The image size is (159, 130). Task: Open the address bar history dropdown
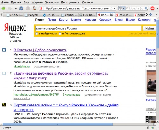(114, 8)
